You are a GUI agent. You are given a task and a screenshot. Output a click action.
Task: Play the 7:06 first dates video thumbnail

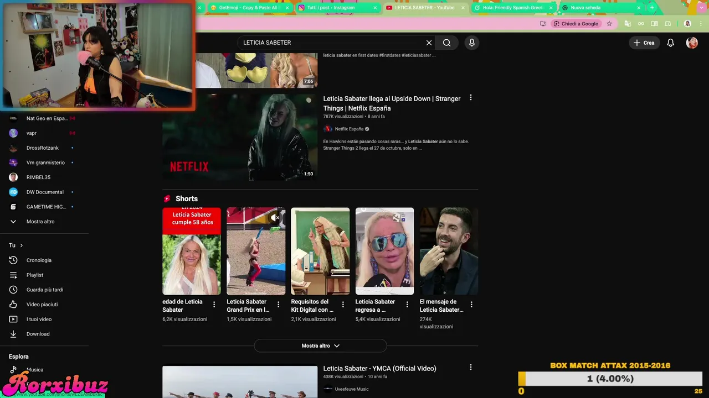pyautogui.click(x=256, y=70)
